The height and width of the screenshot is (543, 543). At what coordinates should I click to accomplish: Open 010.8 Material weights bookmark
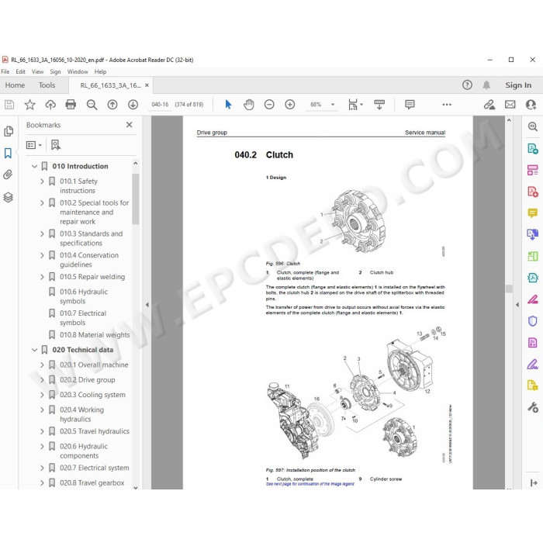(95, 335)
